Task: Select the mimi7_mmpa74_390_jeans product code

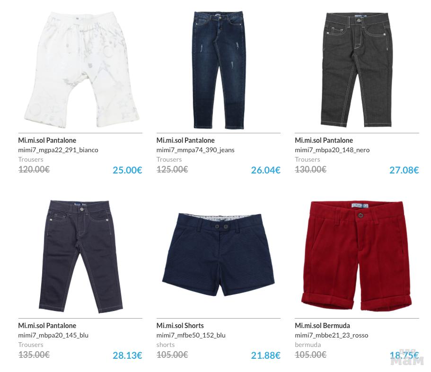Action: pyautogui.click(x=195, y=150)
